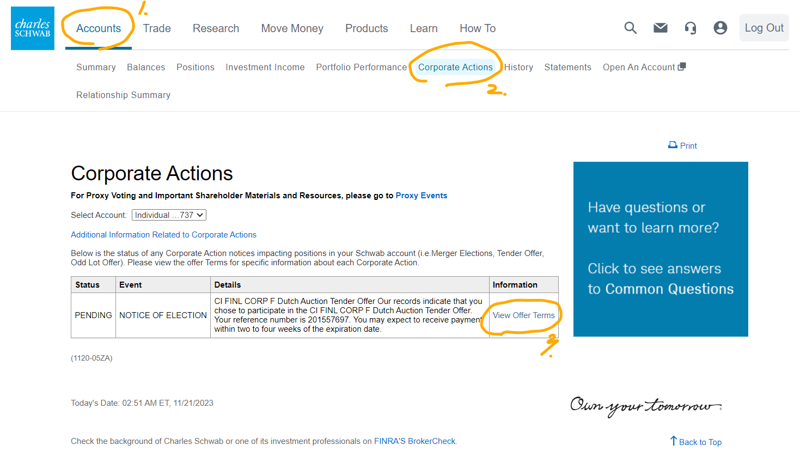This screenshot has height=469, width=800.
Task: Click the Information column header
Action: (x=524, y=285)
